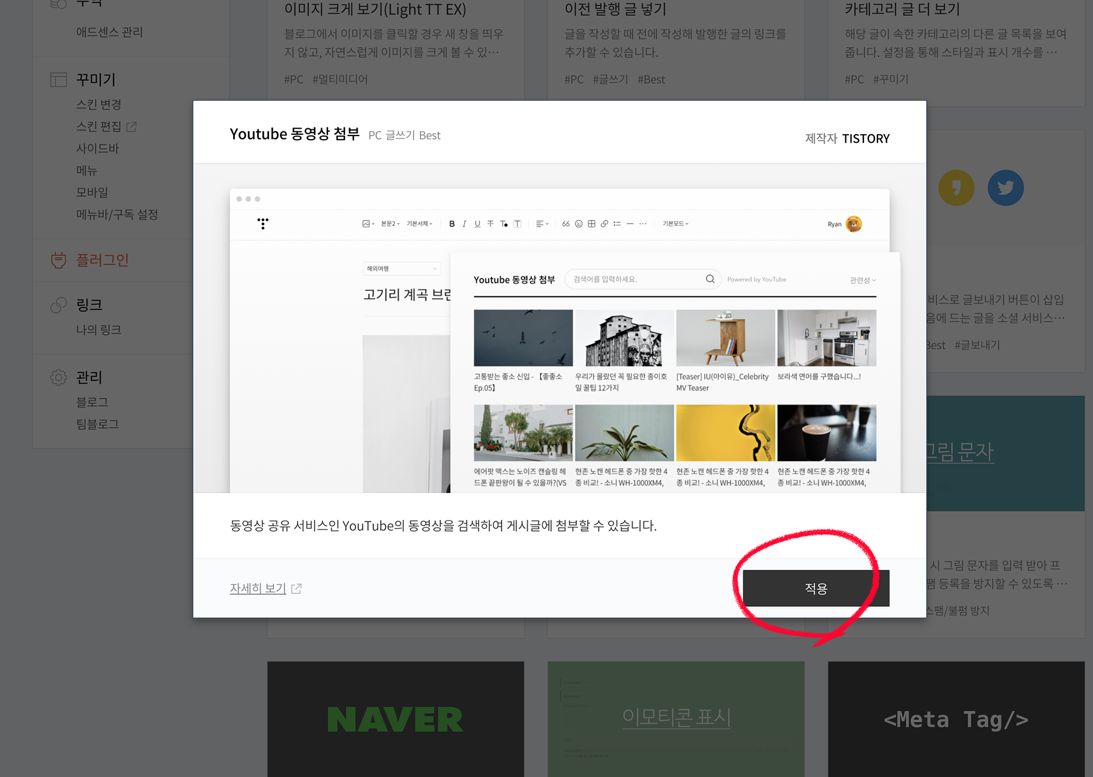This screenshot has height=777, width=1093.
Task: Open the 관련성 sort dropdown
Action: [862, 280]
